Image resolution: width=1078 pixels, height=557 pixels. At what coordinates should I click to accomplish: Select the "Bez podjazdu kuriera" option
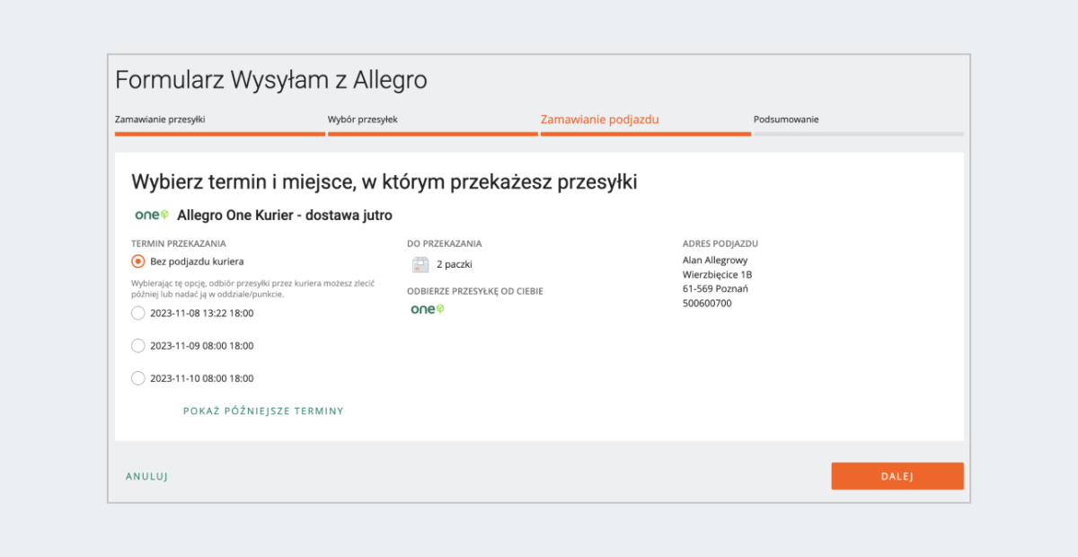(x=138, y=261)
